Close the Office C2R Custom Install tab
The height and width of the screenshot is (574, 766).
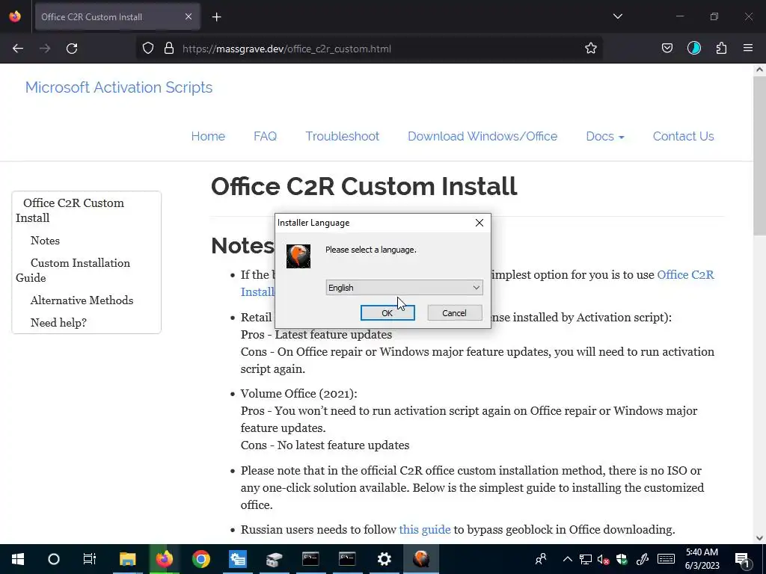(x=189, y=17)
